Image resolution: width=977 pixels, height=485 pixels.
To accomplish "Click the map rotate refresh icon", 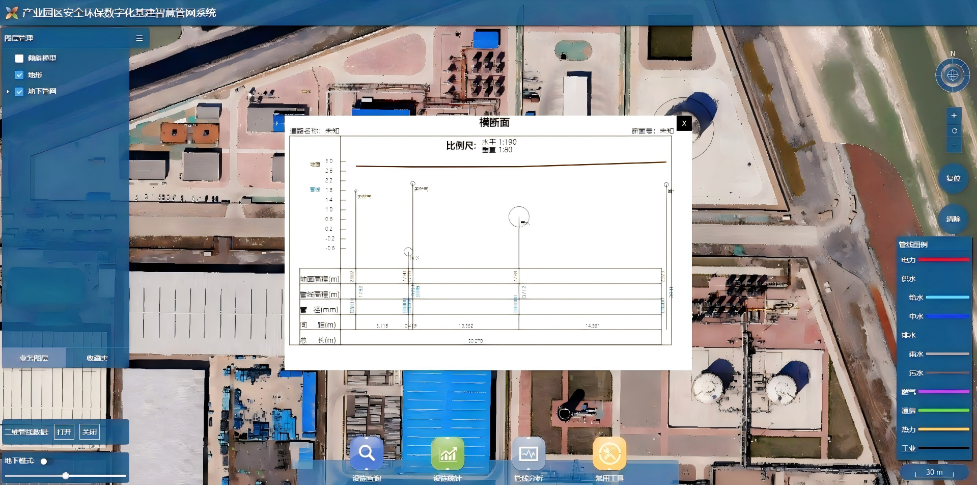I will pyautogui.click(x=954, y=130).
